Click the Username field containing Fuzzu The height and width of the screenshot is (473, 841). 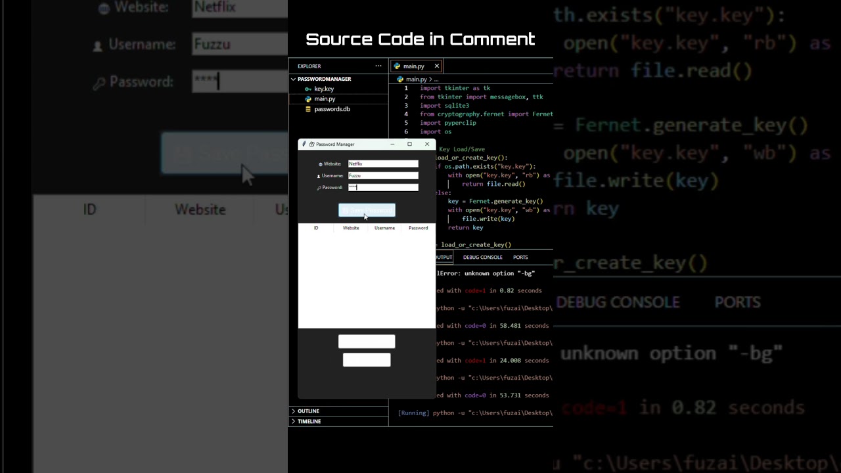pos(383,175)
